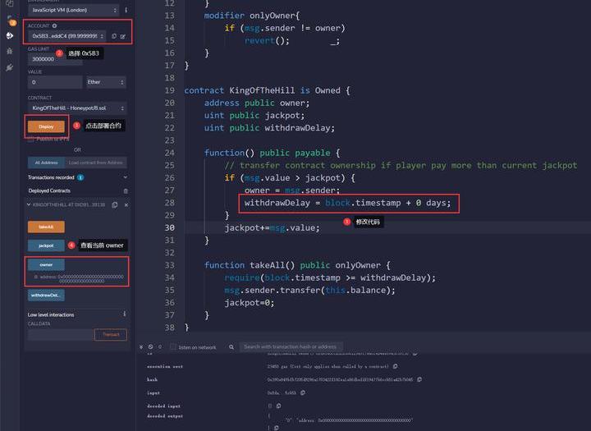Copy the transaction hash value
This screenshot has width=591, height=431.
[x=421, y=380]
